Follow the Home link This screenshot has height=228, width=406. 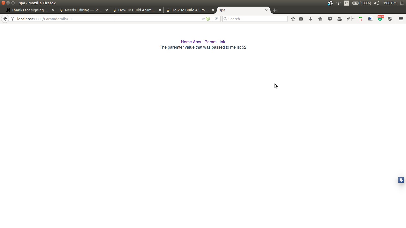[186, 42]
